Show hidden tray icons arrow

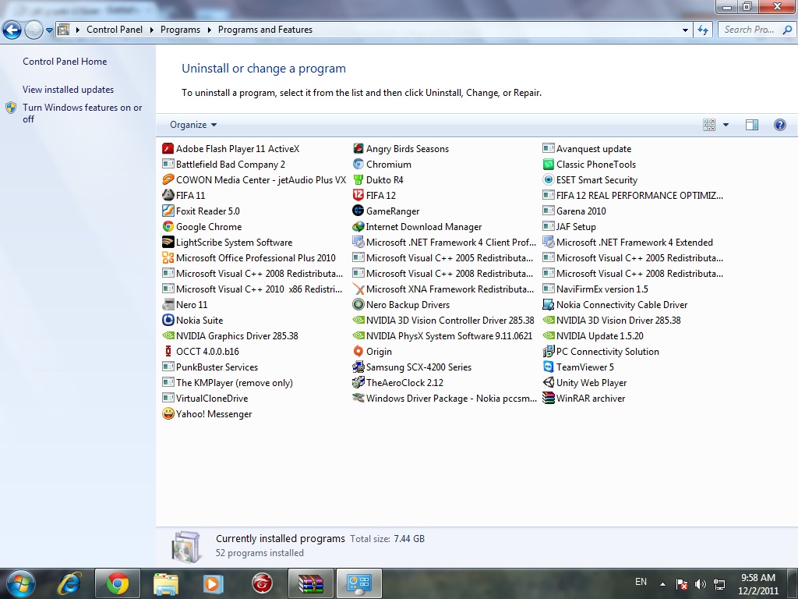(x=662, y=583)
